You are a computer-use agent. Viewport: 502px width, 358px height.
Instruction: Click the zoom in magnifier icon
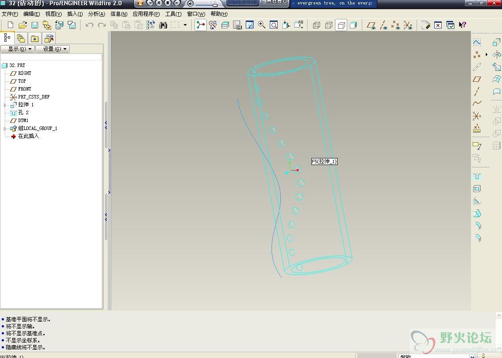point(261,25)
